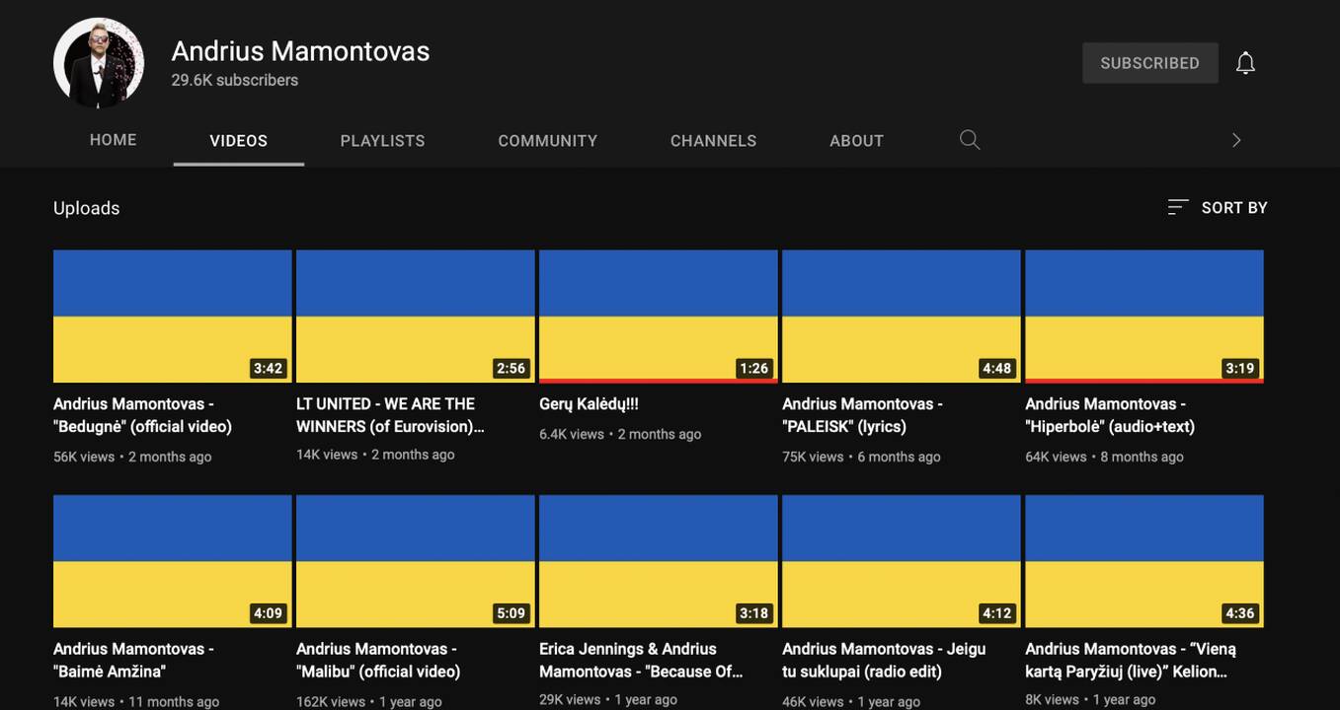The image size is (1340, 710).
Task: Play the 5:09 Malibu thumbnail
Action: click(416, 561)
